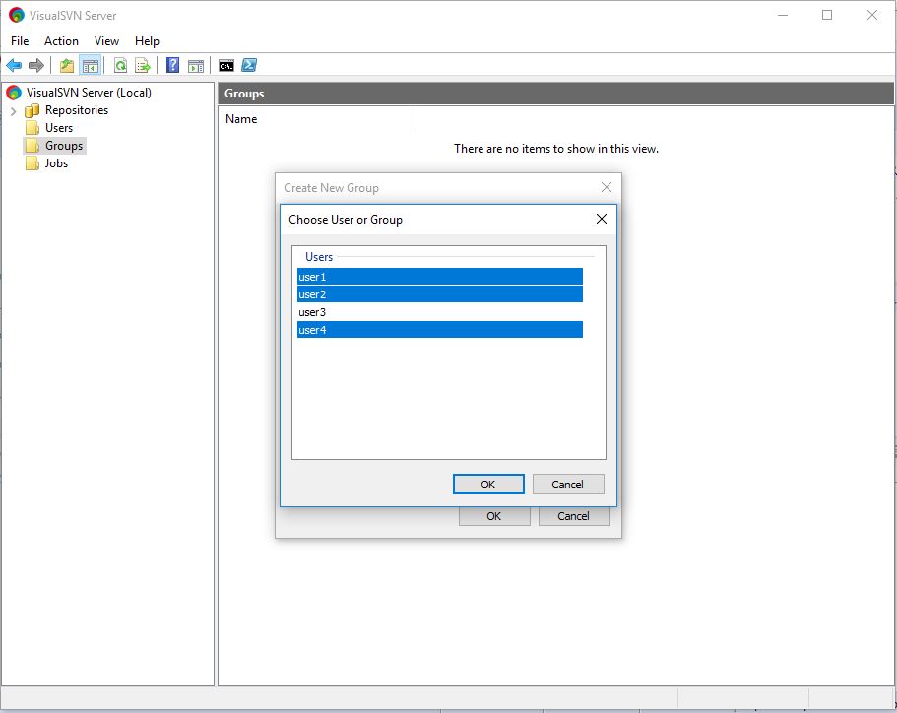This screenshot has height=713, width=897.
Task: Launch PowerShell from the toolbar
Action: (249, 65)
